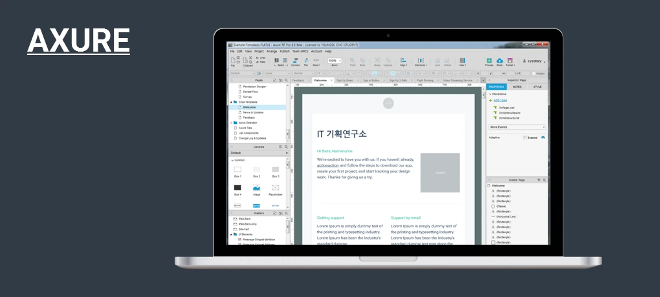
Task: Click the Front arrange icon
Action: click(x=353, y=61)
